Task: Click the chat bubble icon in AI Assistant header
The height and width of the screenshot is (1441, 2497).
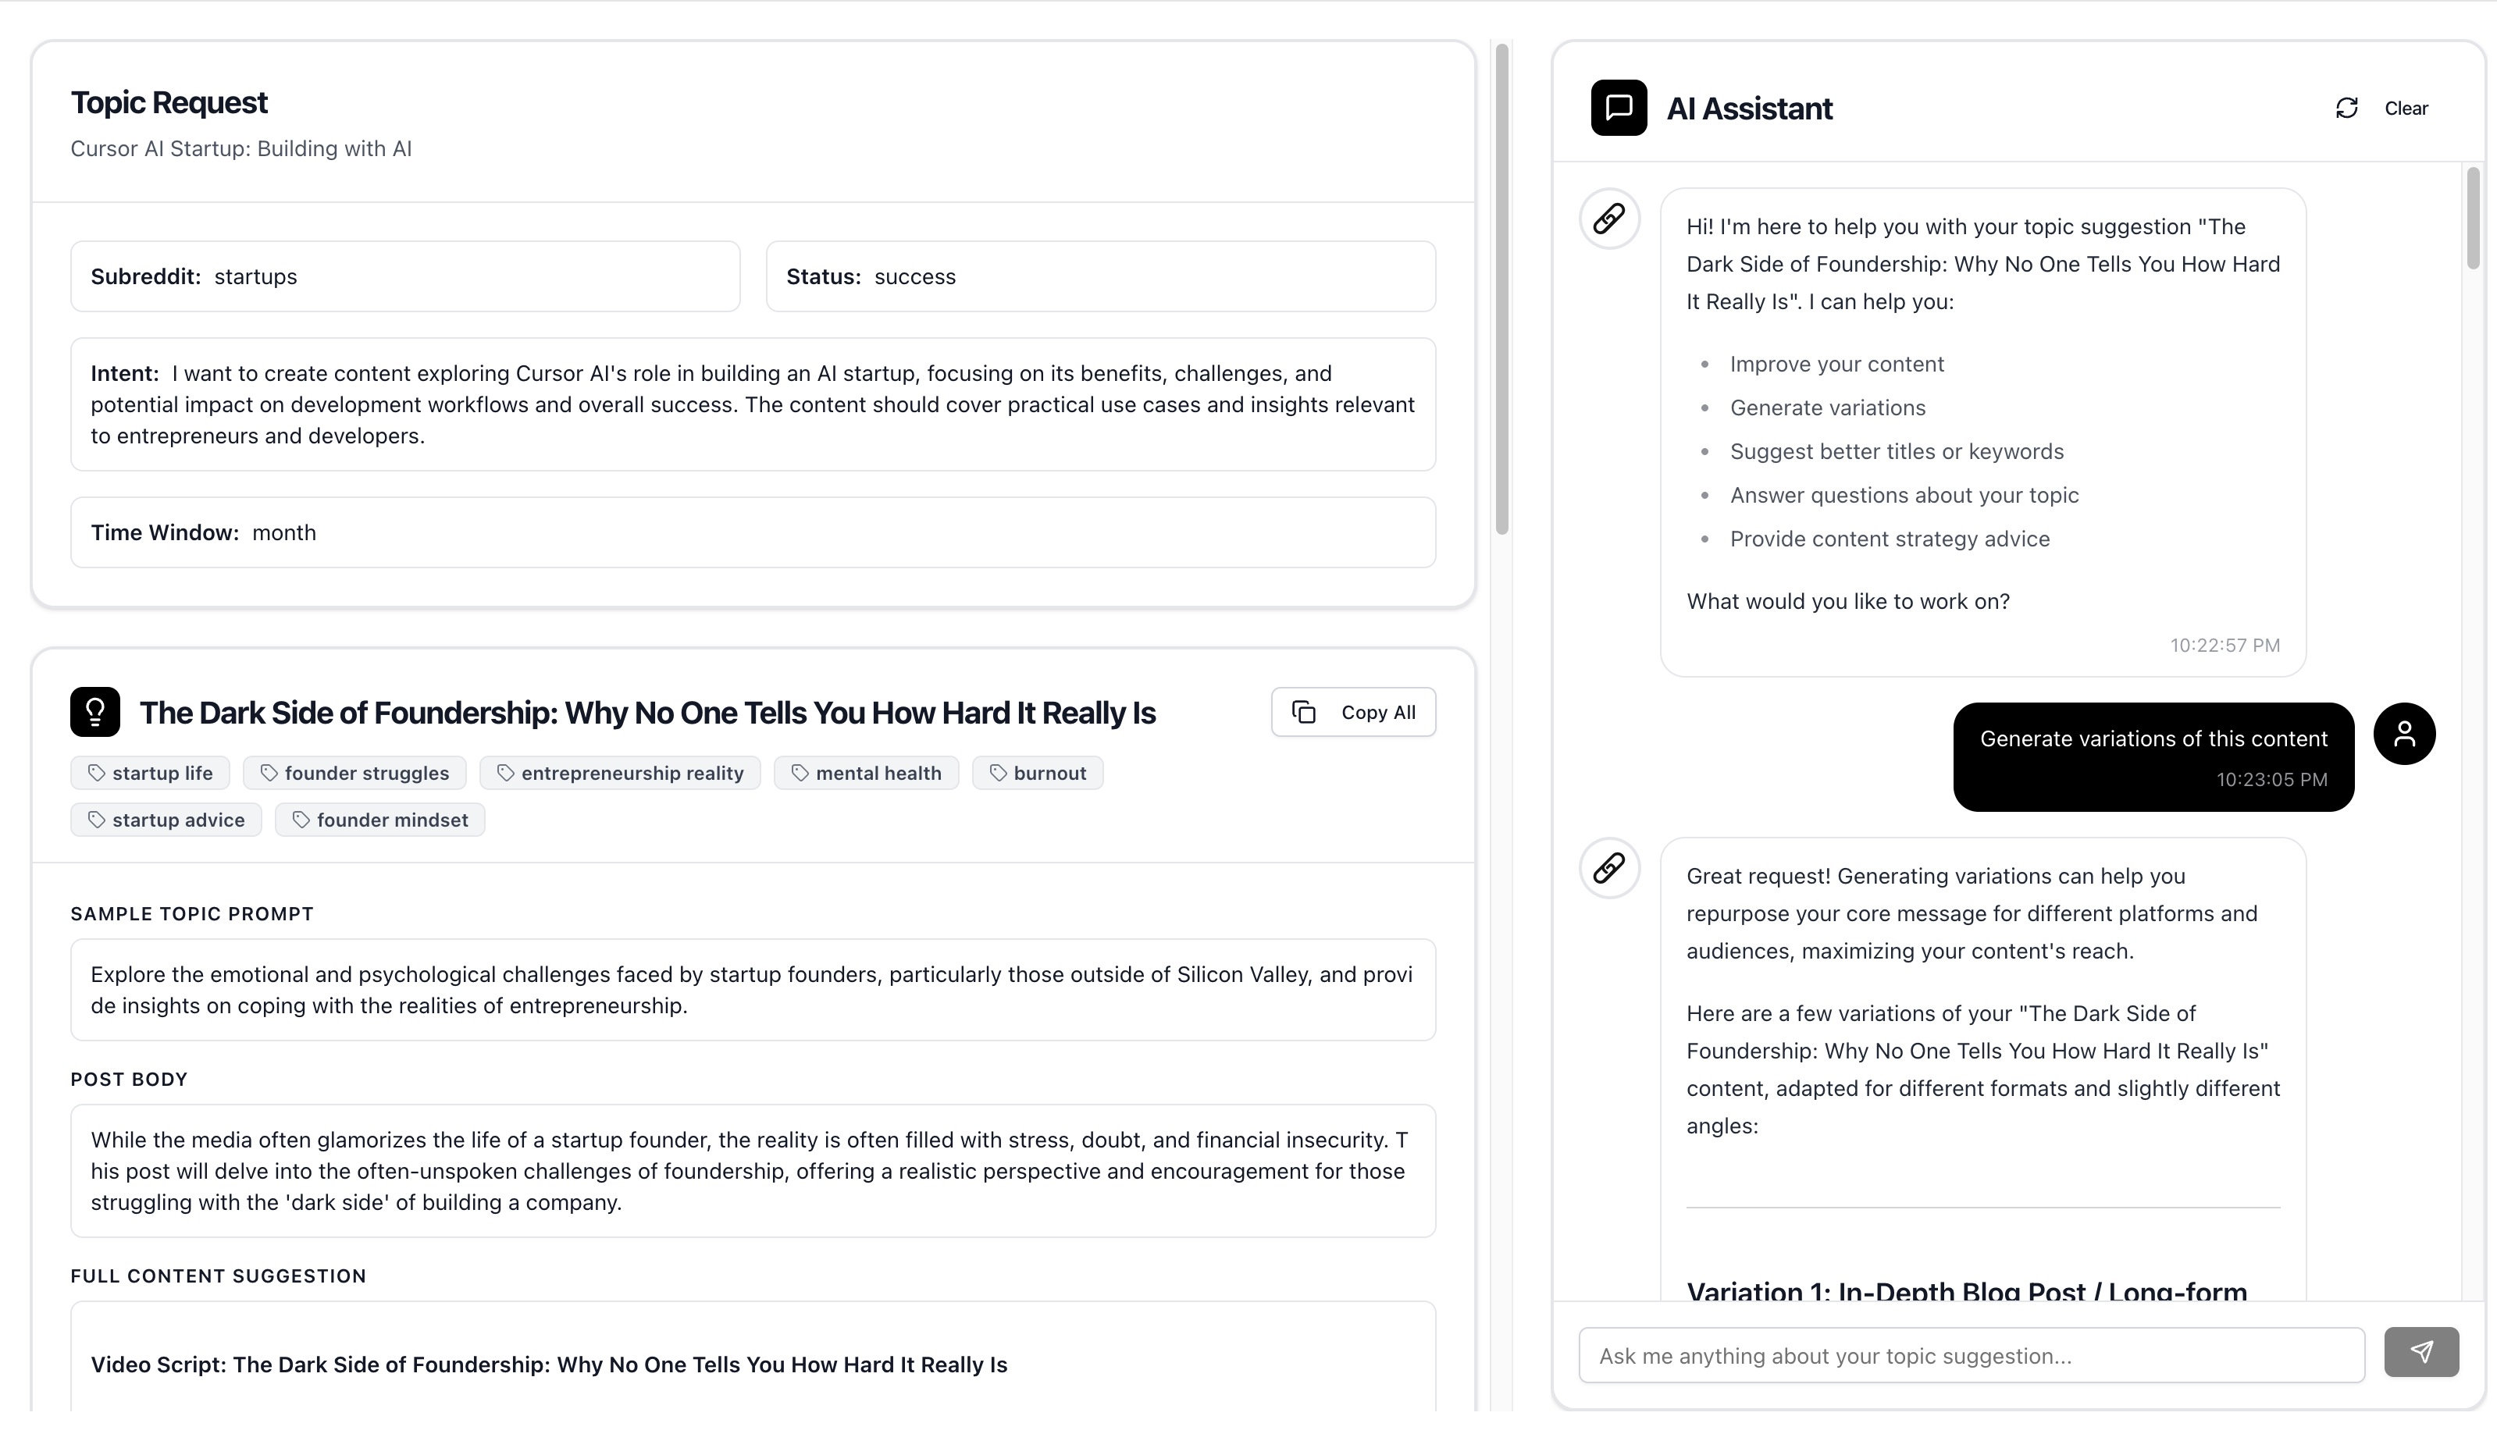Action: [x=1618, y=108]
